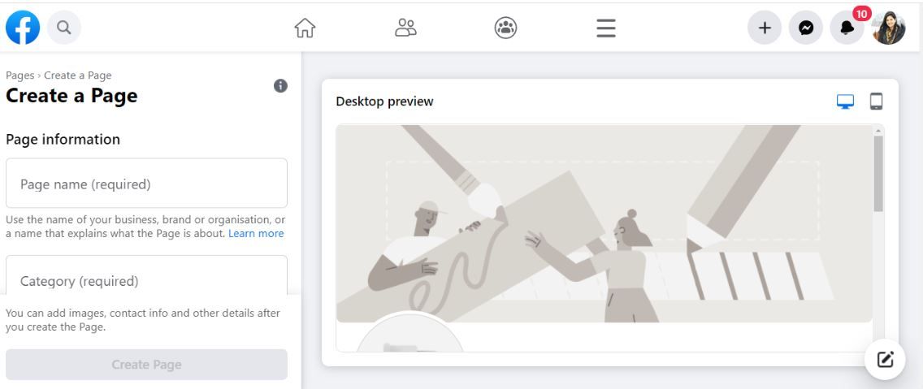Image resolution: width=923 pixels, height=389 pixels.
Task: Open the profile picture account menu
Action: point(888,28)
